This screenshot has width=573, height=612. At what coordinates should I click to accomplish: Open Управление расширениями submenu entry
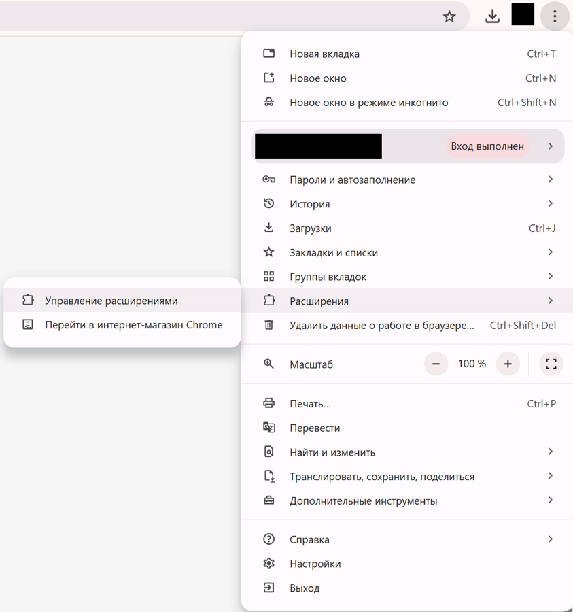(x=122, y=300)
